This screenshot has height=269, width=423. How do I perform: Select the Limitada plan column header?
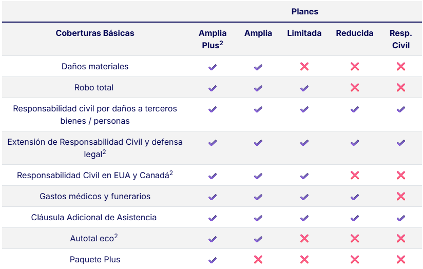(x=304, y=33)
